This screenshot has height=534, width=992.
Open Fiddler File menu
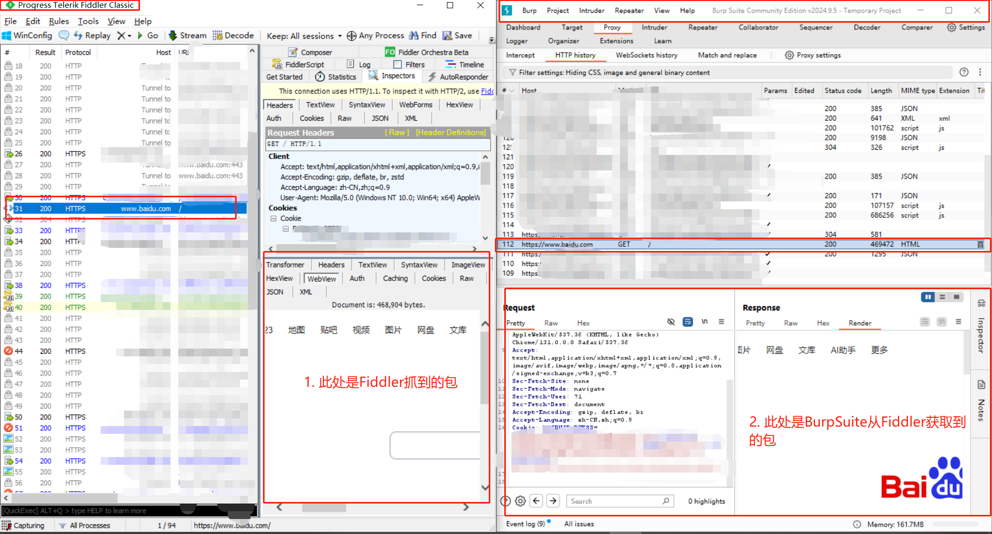[10, 21]
